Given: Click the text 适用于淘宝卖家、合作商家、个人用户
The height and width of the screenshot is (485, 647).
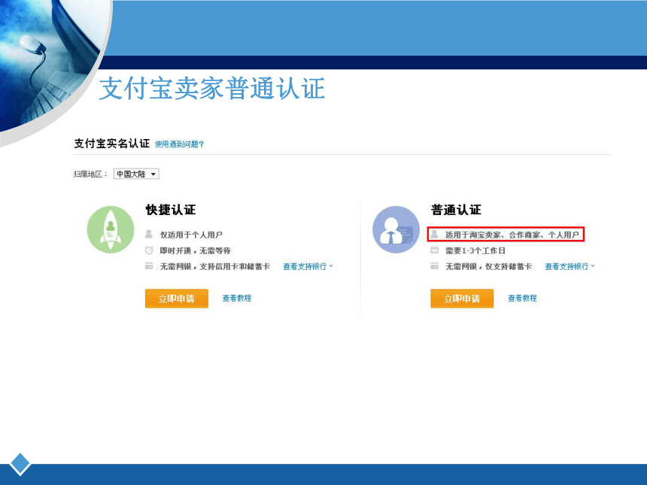Looking at the screenshot, I should [512, 235].
